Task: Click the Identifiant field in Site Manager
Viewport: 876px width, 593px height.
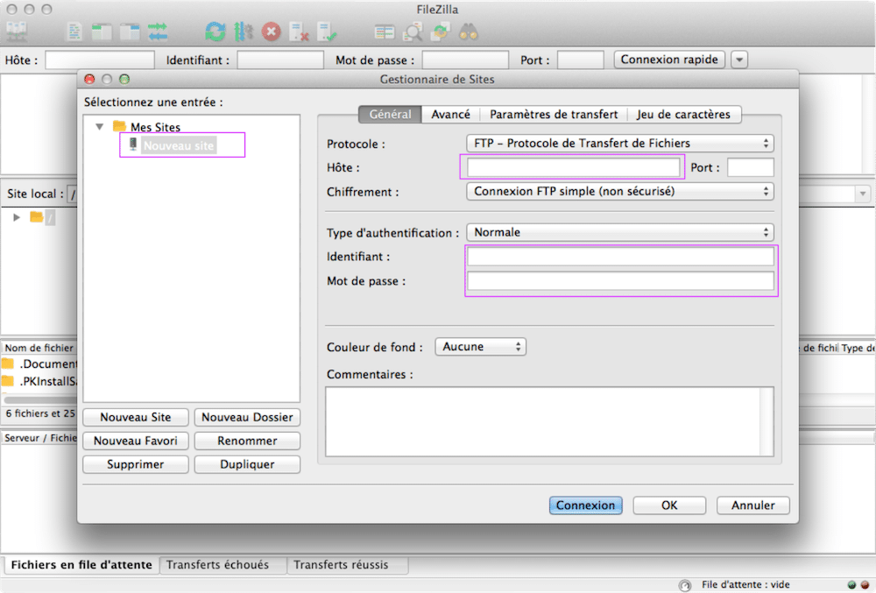Action: click(620, 257)
